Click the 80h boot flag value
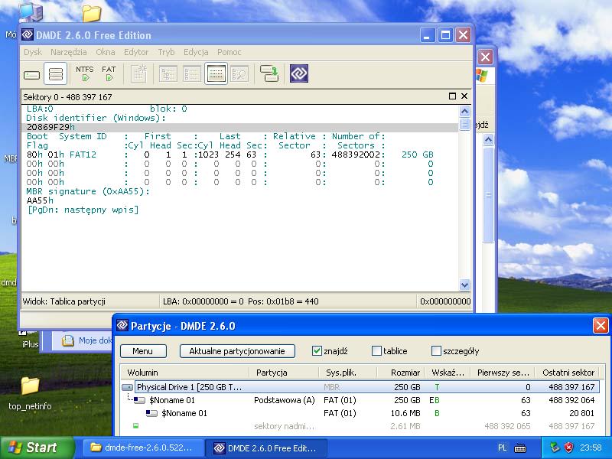Screen dimensions: 612x459 click(x=34, y=155)
